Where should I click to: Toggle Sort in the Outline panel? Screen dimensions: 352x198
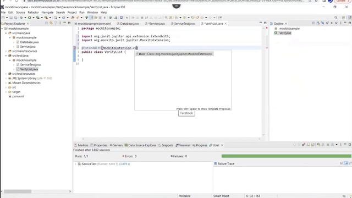tap(318, 23)
